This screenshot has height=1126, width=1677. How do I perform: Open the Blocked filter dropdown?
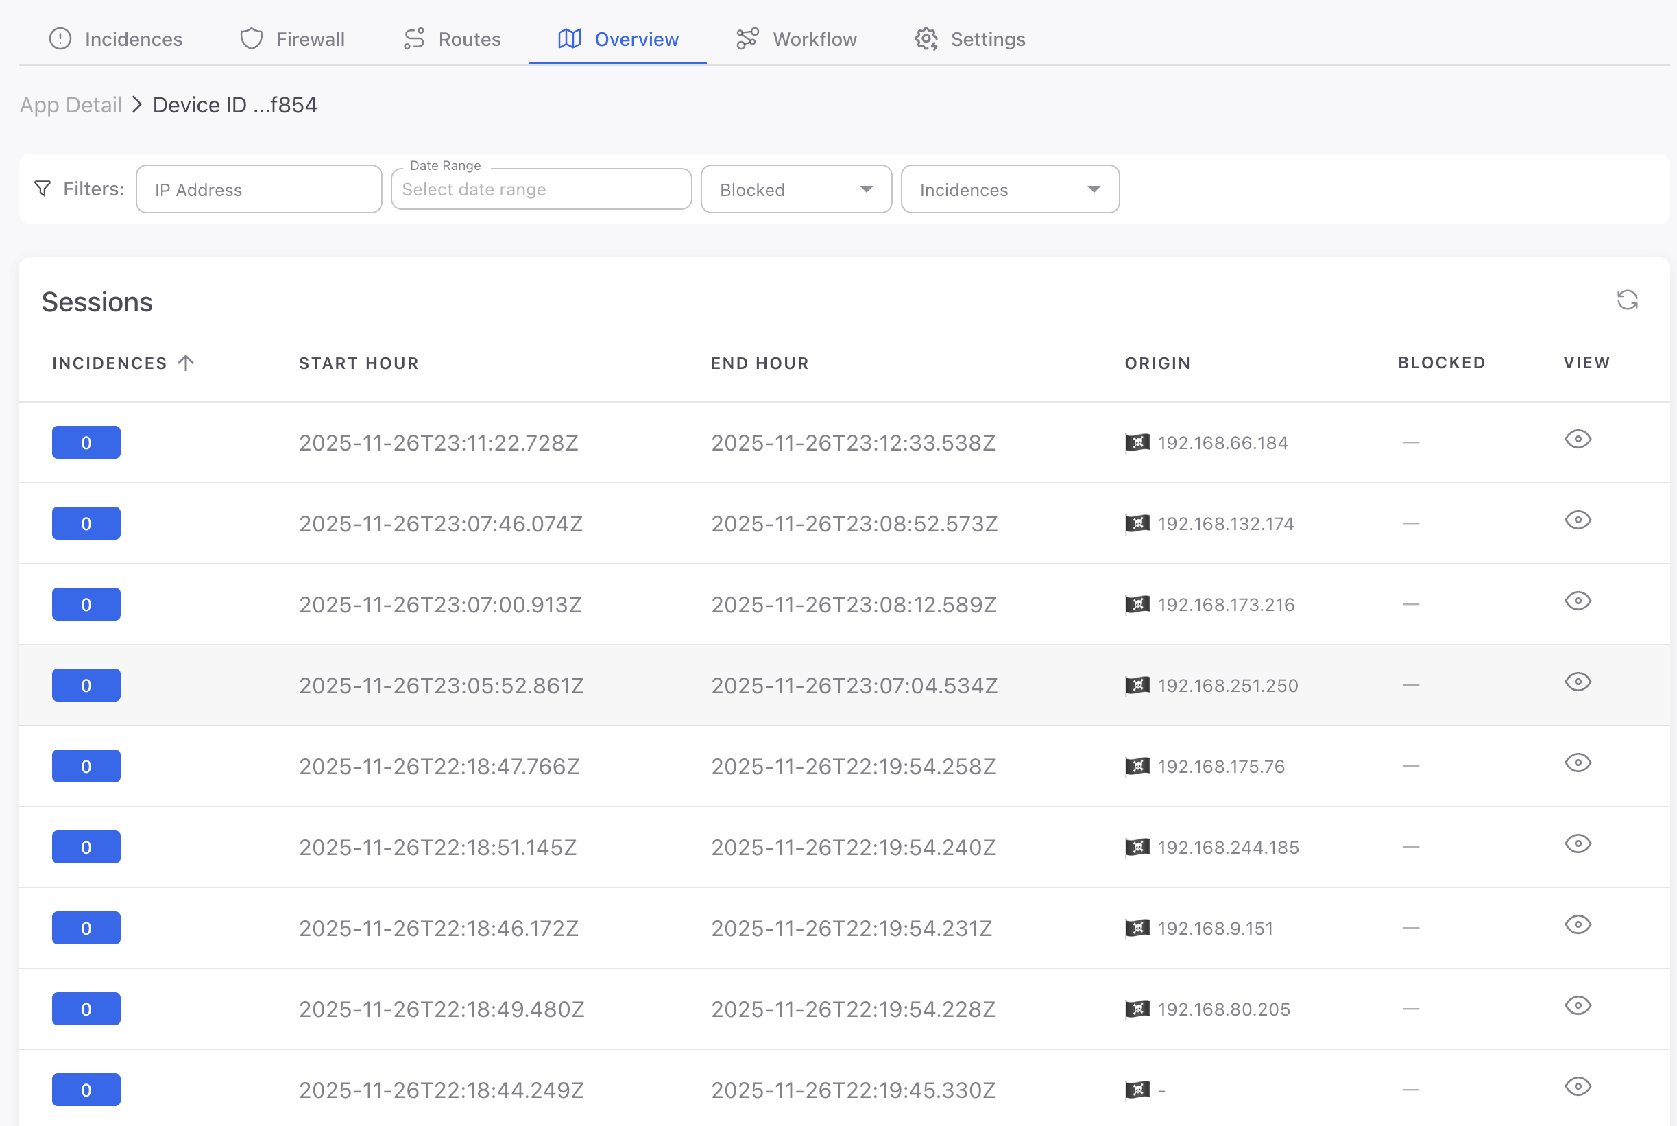click(x=795, y=189)
